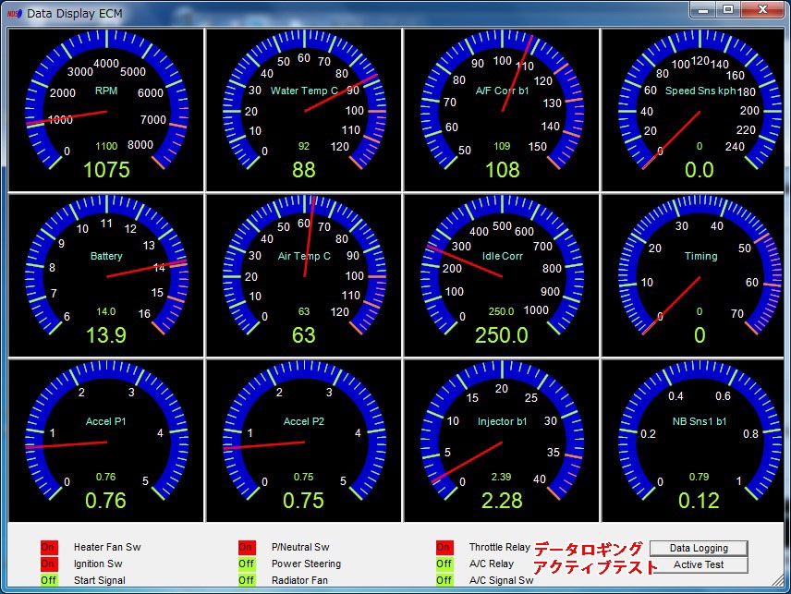
Task: Select the Water Temp C gauge
Action: click(x=304, y=109)
